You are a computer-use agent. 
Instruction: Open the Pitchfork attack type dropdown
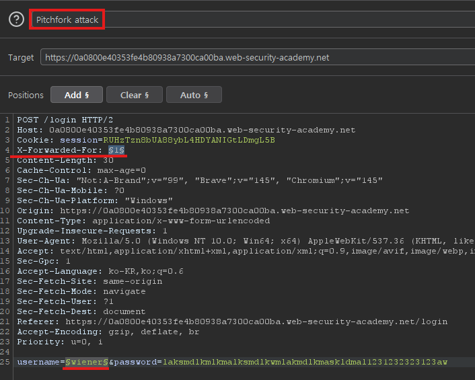tap(67, 20)
